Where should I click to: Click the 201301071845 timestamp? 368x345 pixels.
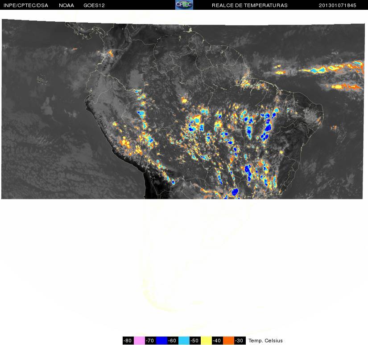[x=338, y=5]
